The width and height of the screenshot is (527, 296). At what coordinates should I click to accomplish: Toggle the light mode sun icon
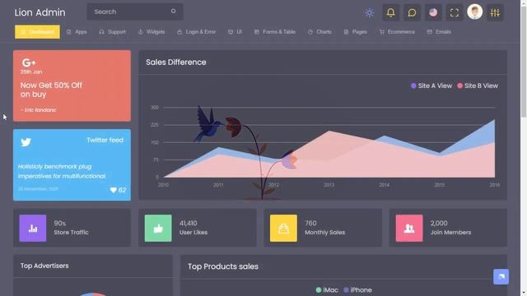click(x=370, y=13)
